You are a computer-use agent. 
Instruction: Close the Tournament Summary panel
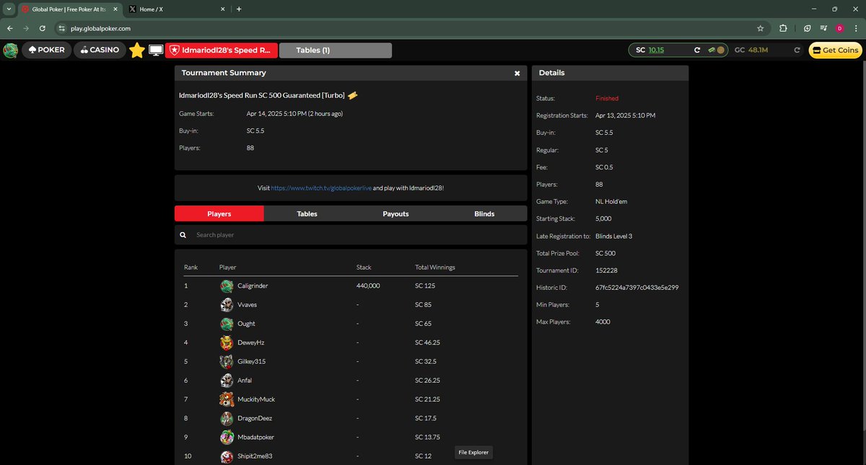point(517,74)
